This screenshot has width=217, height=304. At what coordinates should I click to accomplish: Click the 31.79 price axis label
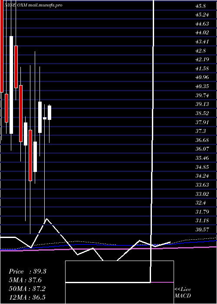tap(202, 211)
